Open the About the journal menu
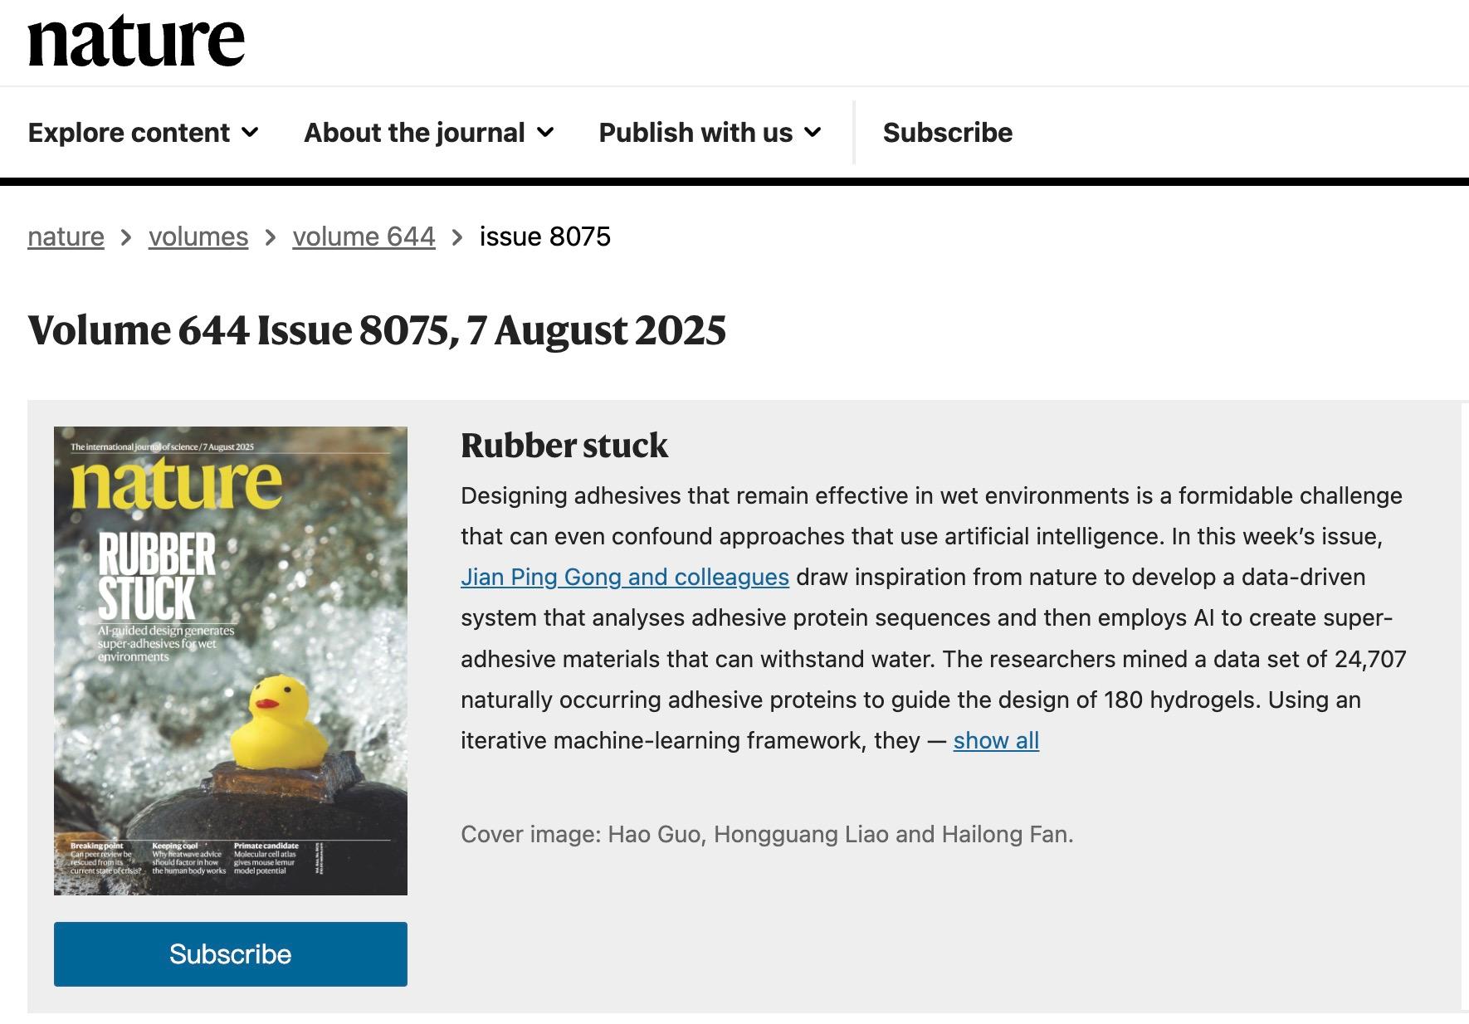The image size is (1469, 1024). click(x=428, y=133)
